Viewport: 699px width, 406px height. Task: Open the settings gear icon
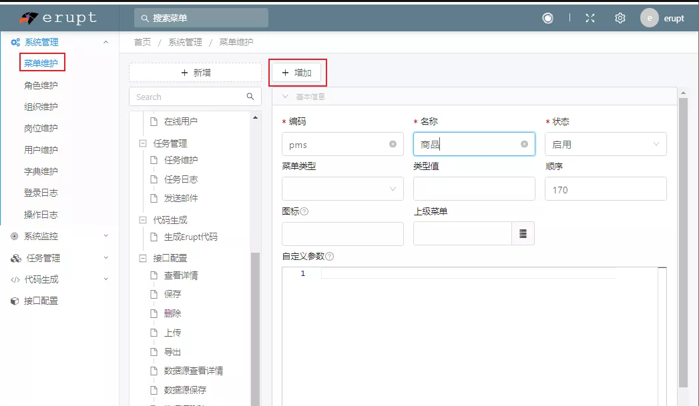[x=620, y=18]
